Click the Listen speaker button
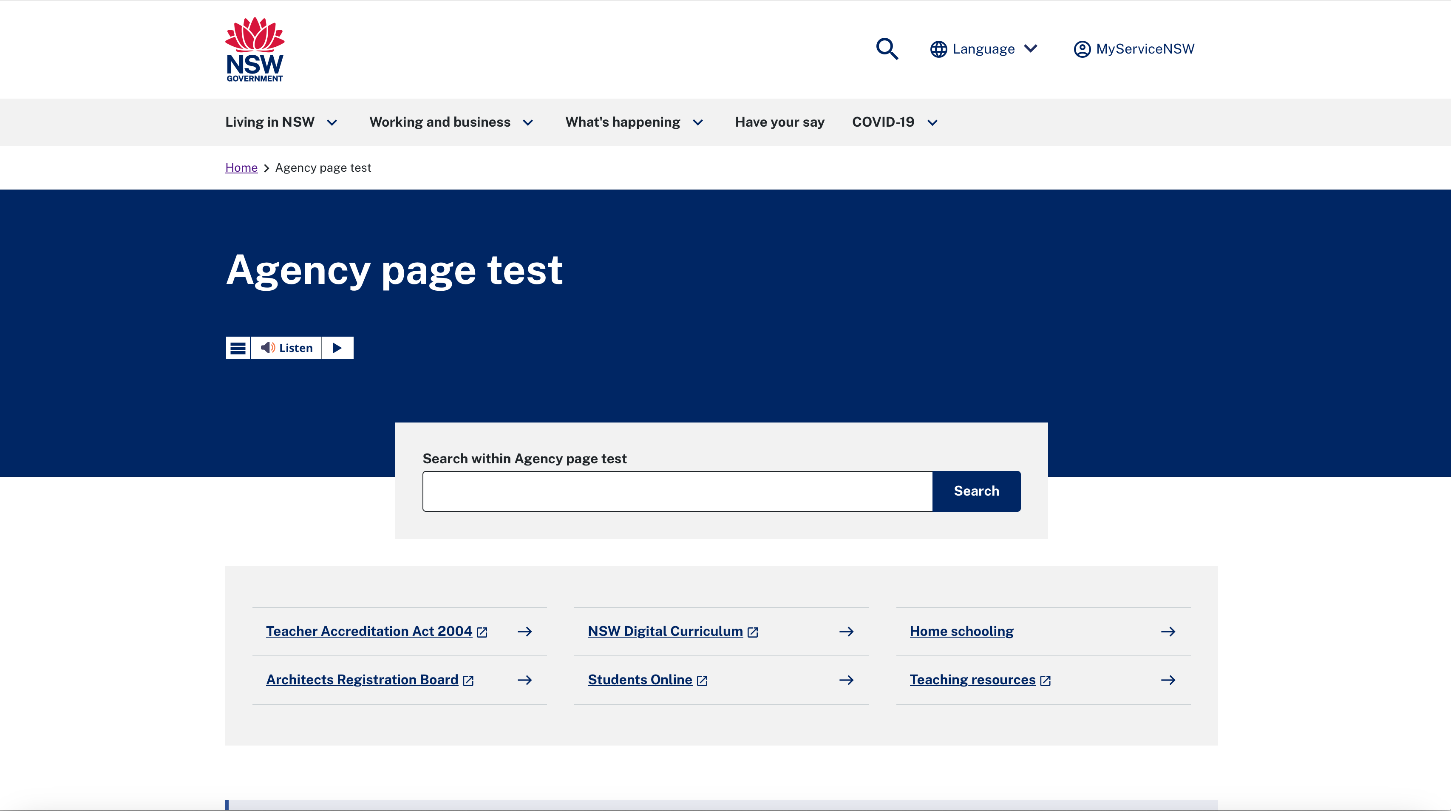Image resolution: width=1451 pixels, height=811 pixels. (286, 348)
